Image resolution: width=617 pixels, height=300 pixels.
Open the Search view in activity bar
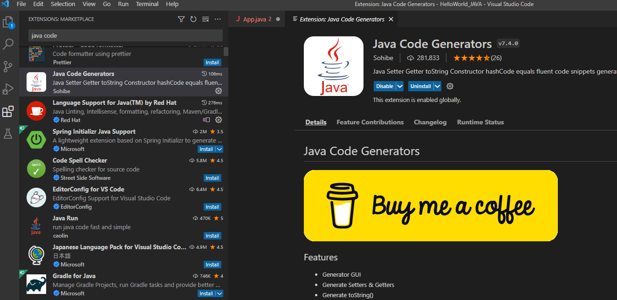tap(8, 44)
